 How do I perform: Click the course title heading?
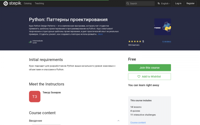tap(68, 20)
